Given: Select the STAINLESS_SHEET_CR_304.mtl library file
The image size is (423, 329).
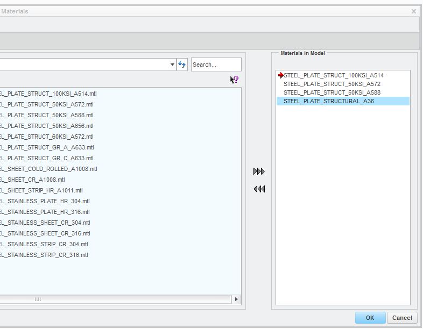Looking at the screenshot, I should 45,223.
